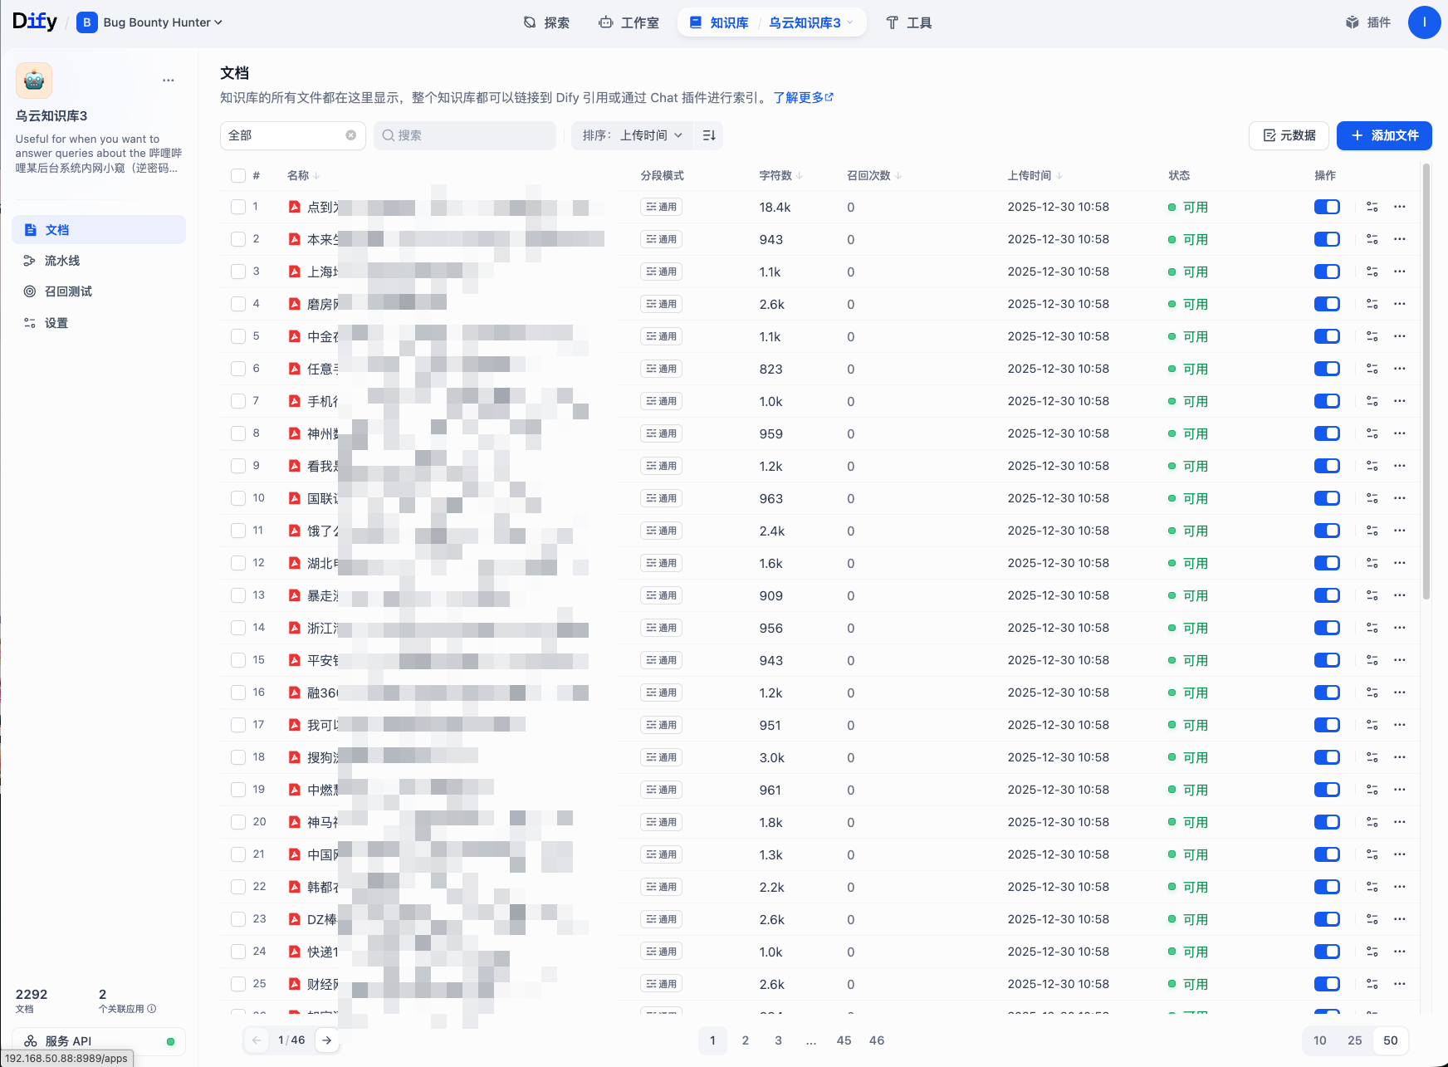
Task: Open 插件 plugins from the header
Action: 1368,22
